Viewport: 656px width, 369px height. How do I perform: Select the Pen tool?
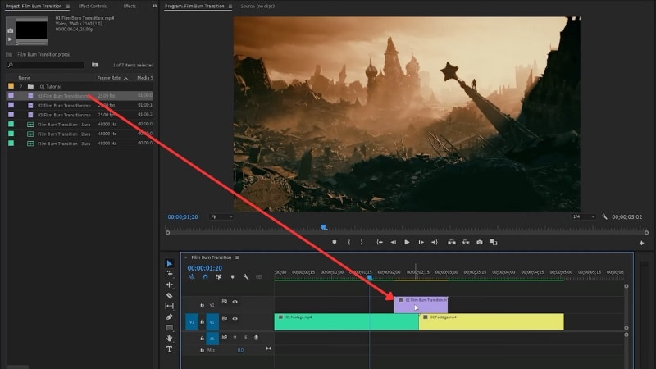(170, 317)
